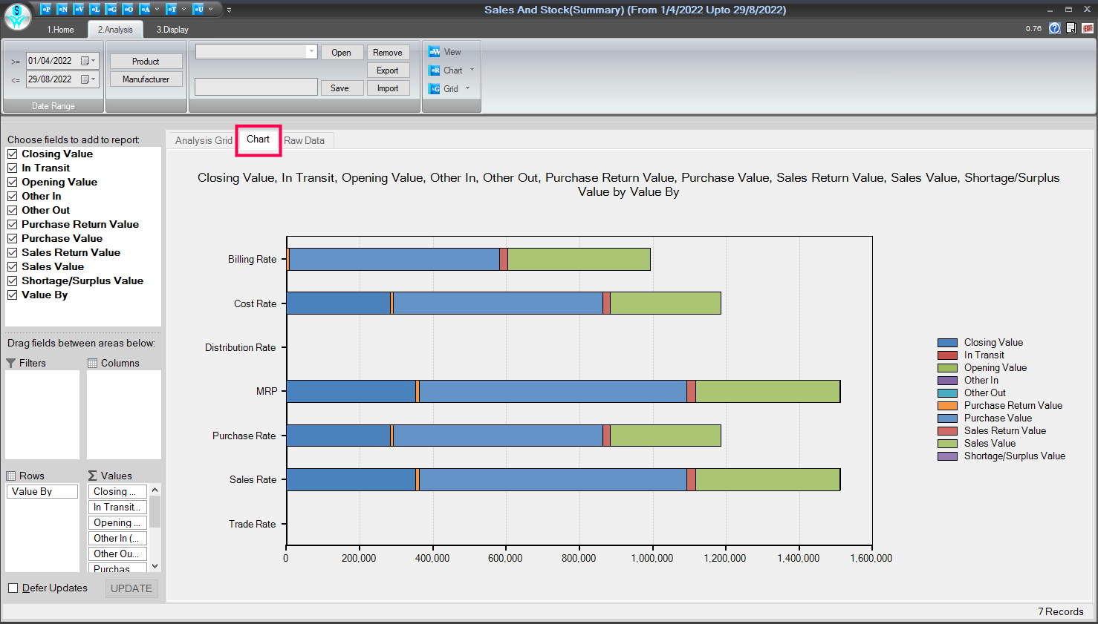The image size is (1098, 624).
Task: Uncheck the Other In field
Action: 13,196
